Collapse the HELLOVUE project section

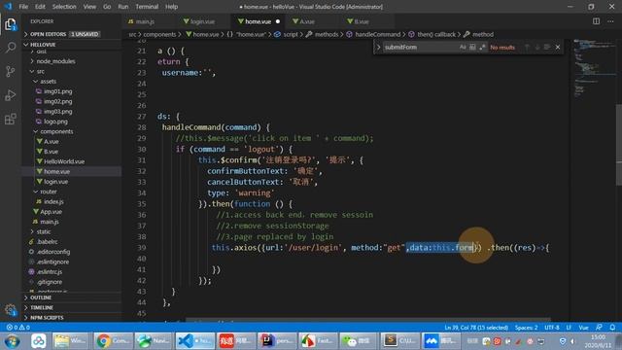click(71, 45)
